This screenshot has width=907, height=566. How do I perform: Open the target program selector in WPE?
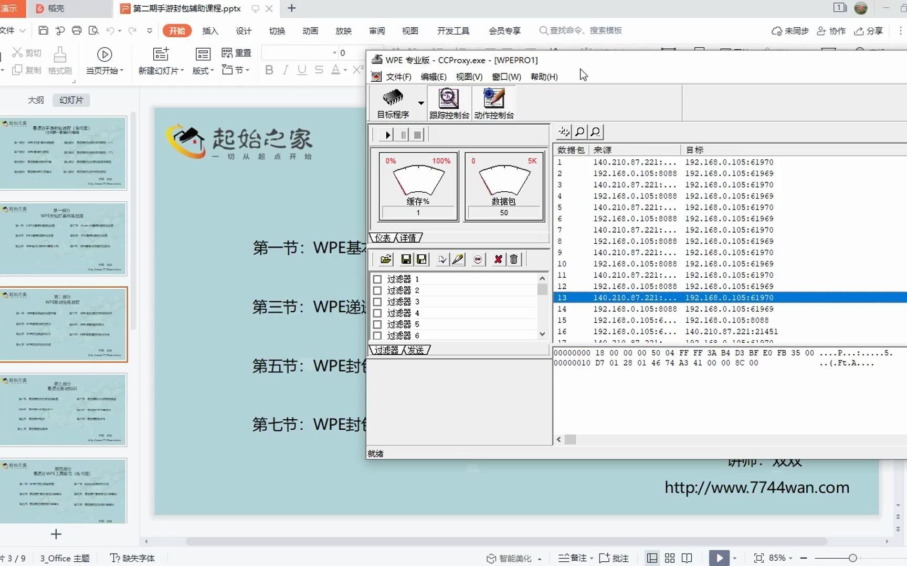point(393,103)
